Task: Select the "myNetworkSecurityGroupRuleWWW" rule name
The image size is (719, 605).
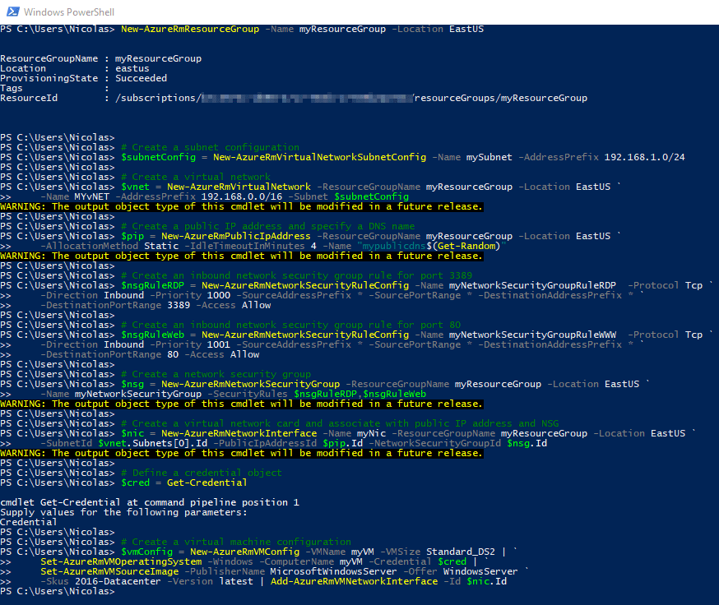Action: (x=532, y=335)
